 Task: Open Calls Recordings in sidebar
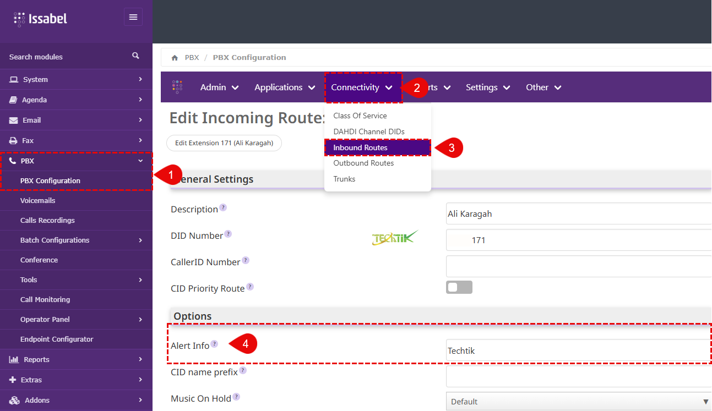pos(47,220)
